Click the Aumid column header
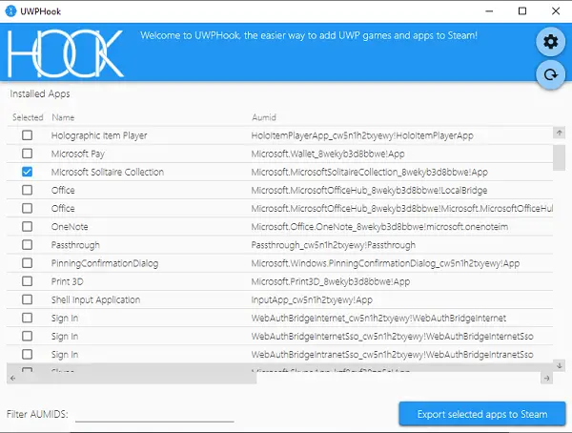This screenshot has height=433, width=572. coord(264,117)
